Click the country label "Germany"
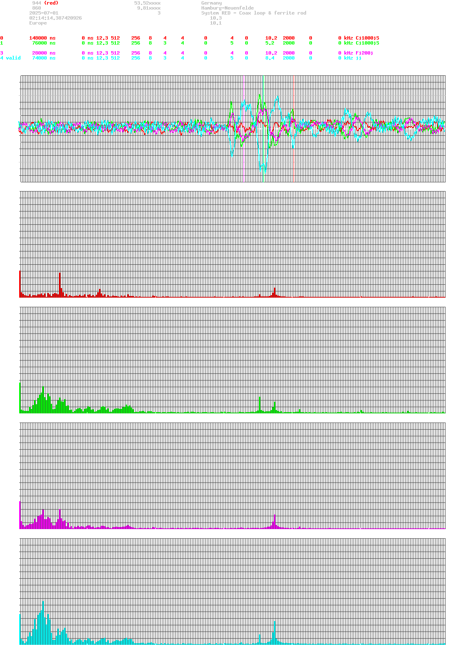 pos(212,3)
